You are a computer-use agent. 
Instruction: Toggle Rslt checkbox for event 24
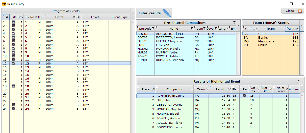click(13, 109)
